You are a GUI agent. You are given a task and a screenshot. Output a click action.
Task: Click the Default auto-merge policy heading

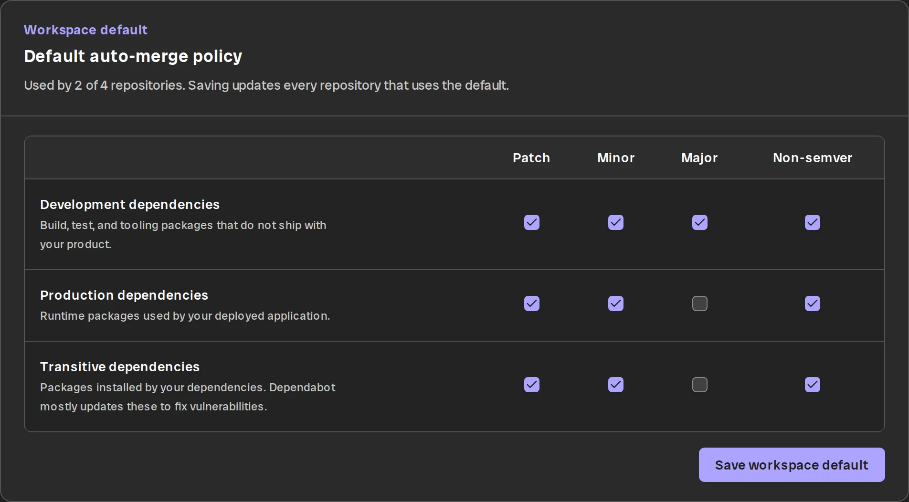click(133, 56)
